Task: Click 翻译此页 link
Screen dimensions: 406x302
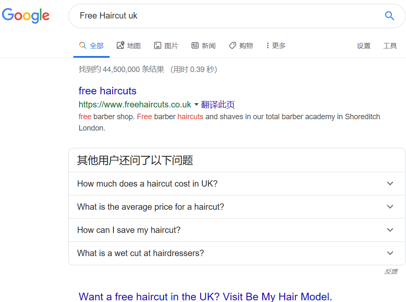Action: (218, 104)
